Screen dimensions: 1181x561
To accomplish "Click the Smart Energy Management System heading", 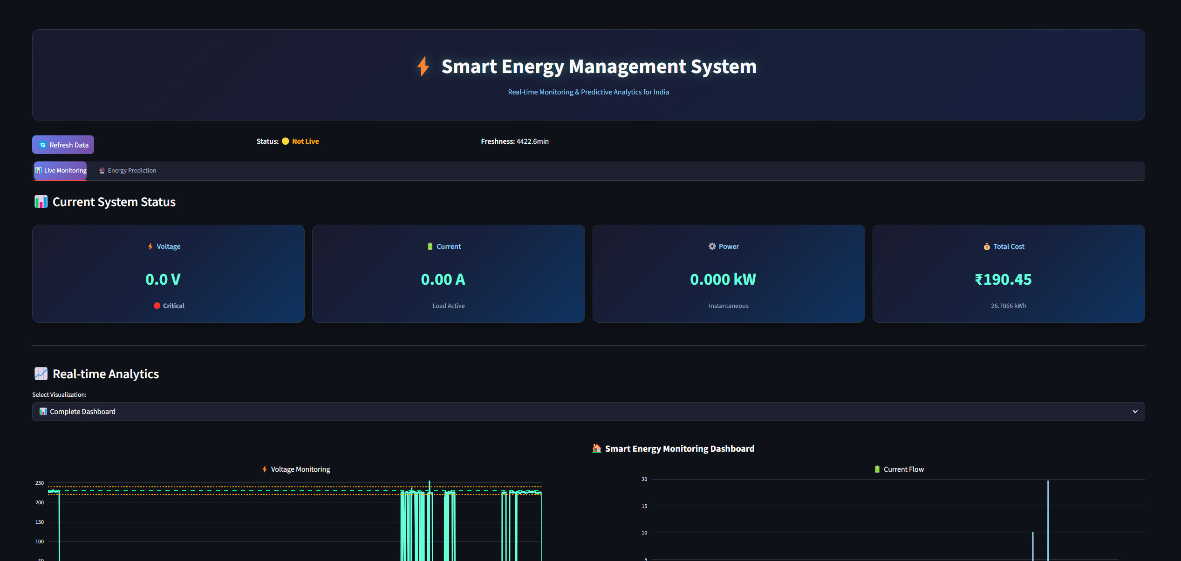I will tap(599, 67).
